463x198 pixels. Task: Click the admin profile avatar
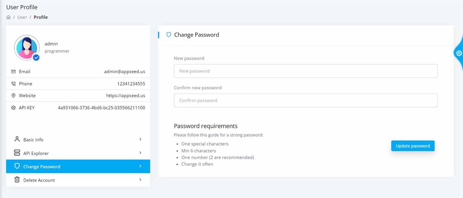point(27,48)
